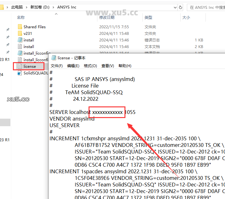Open the 文件(F) menu in Notepad
Viewport: 225px width, 199px height.
point(57,66)
